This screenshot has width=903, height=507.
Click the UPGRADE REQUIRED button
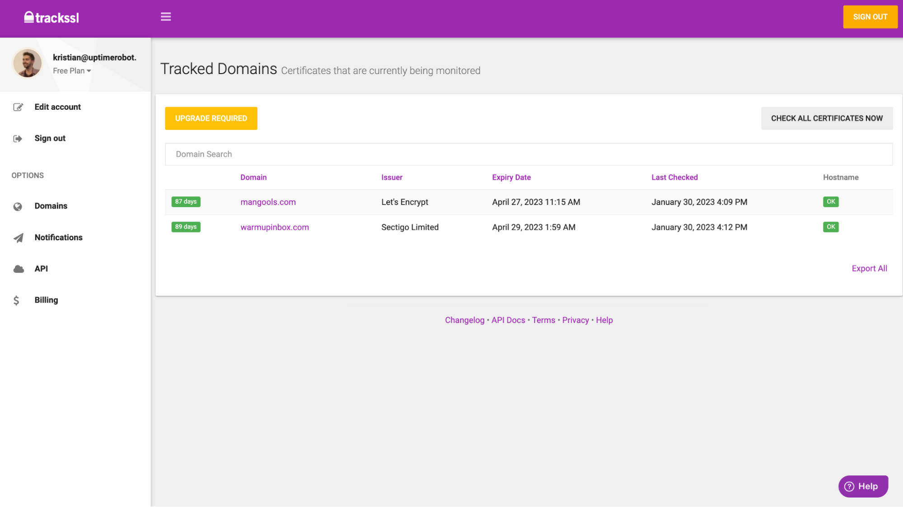(x=211, y=118)
